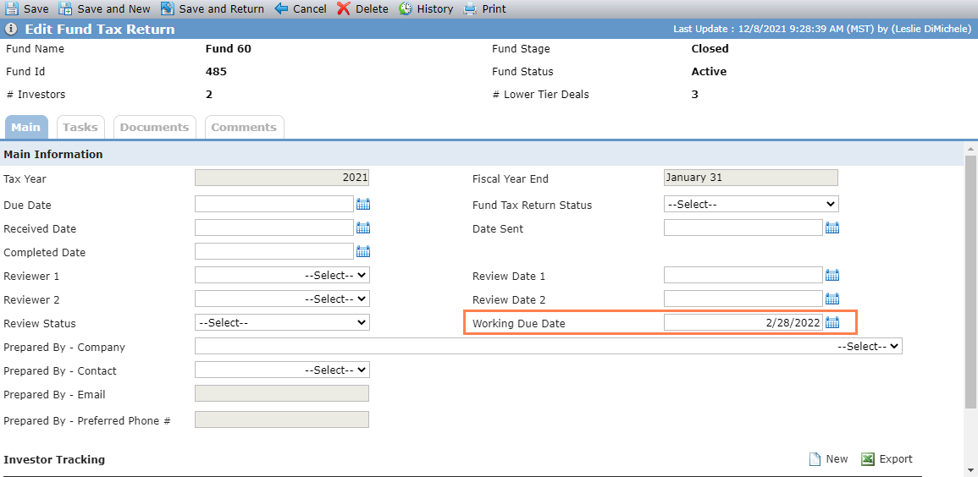Click the Save and New icon

point(65,8)
